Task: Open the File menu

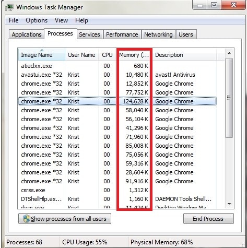Action: (x=14, y=20)
